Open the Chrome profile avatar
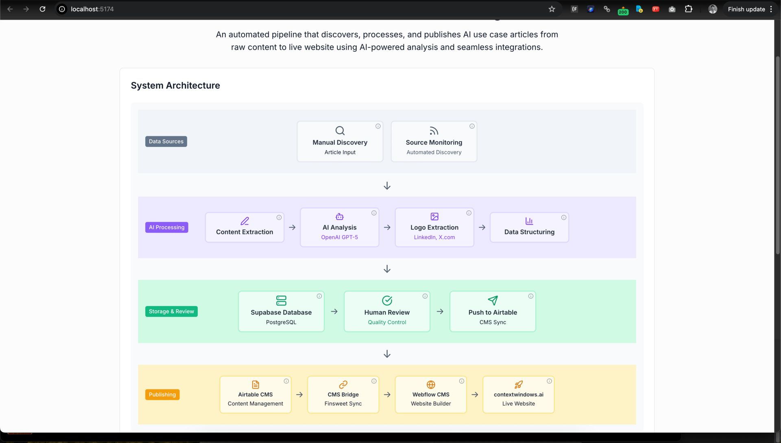This screenshot has width=781, height=443. point(713,9)
